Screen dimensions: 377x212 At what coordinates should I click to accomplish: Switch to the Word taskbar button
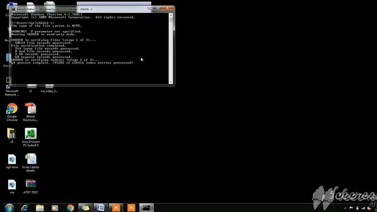101,208
